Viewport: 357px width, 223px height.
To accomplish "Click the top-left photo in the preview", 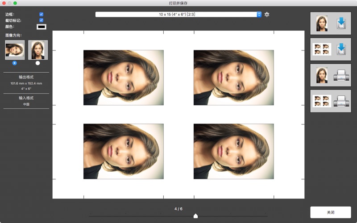I will 124,78.
